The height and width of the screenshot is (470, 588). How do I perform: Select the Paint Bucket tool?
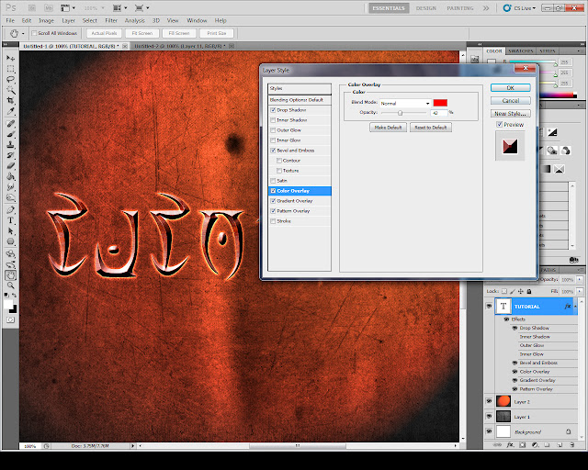click(10, 176)
